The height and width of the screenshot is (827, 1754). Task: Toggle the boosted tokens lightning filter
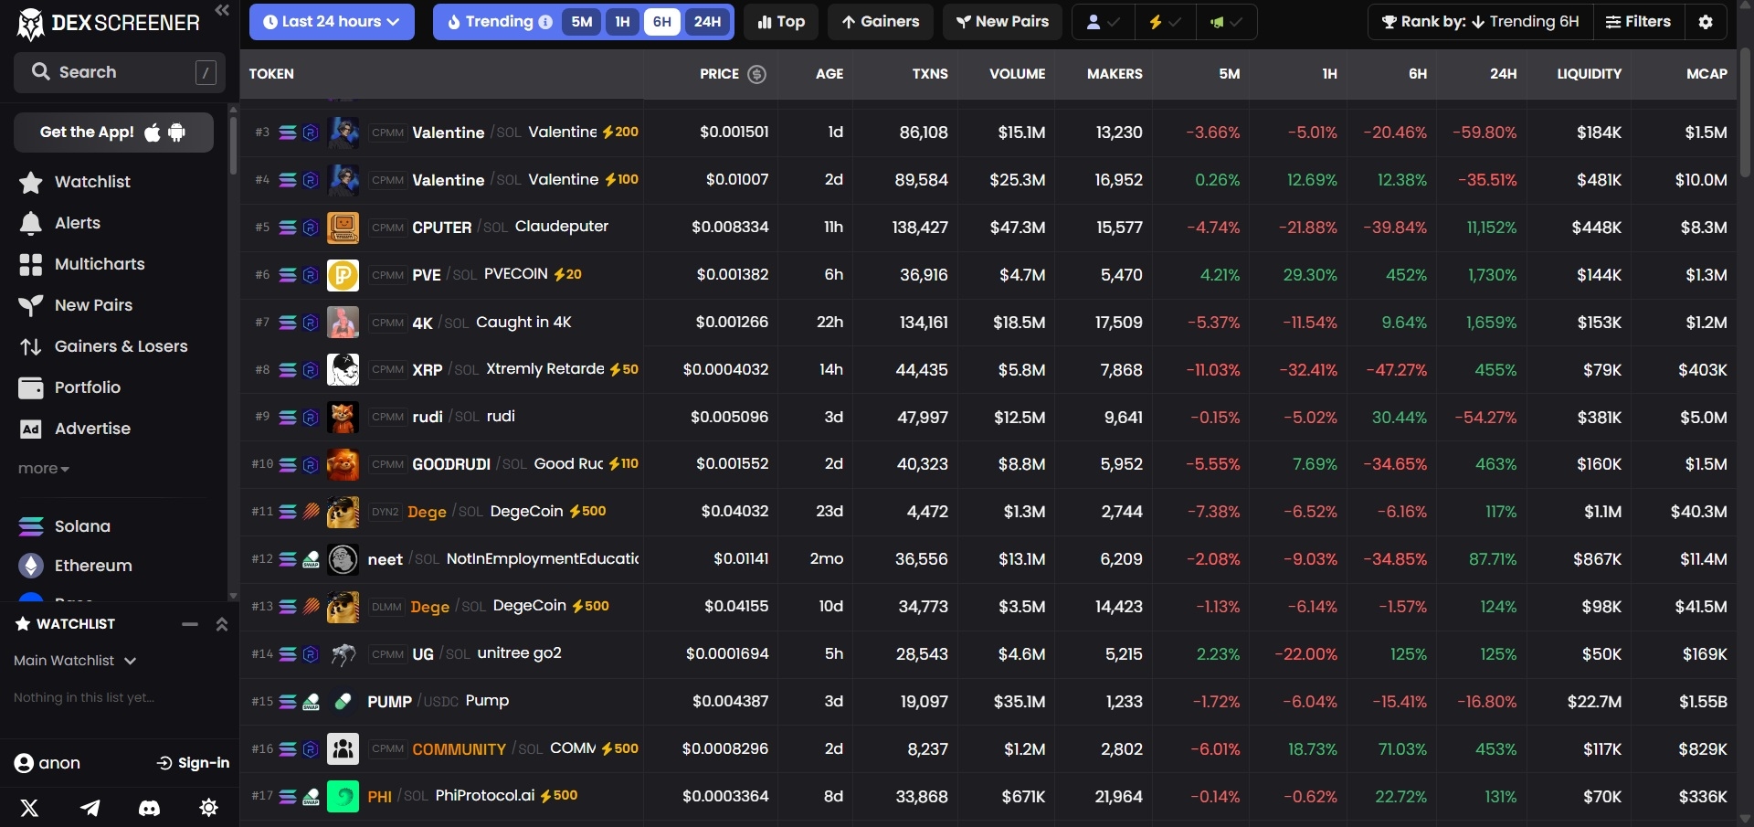click(x=1165, y=21)
